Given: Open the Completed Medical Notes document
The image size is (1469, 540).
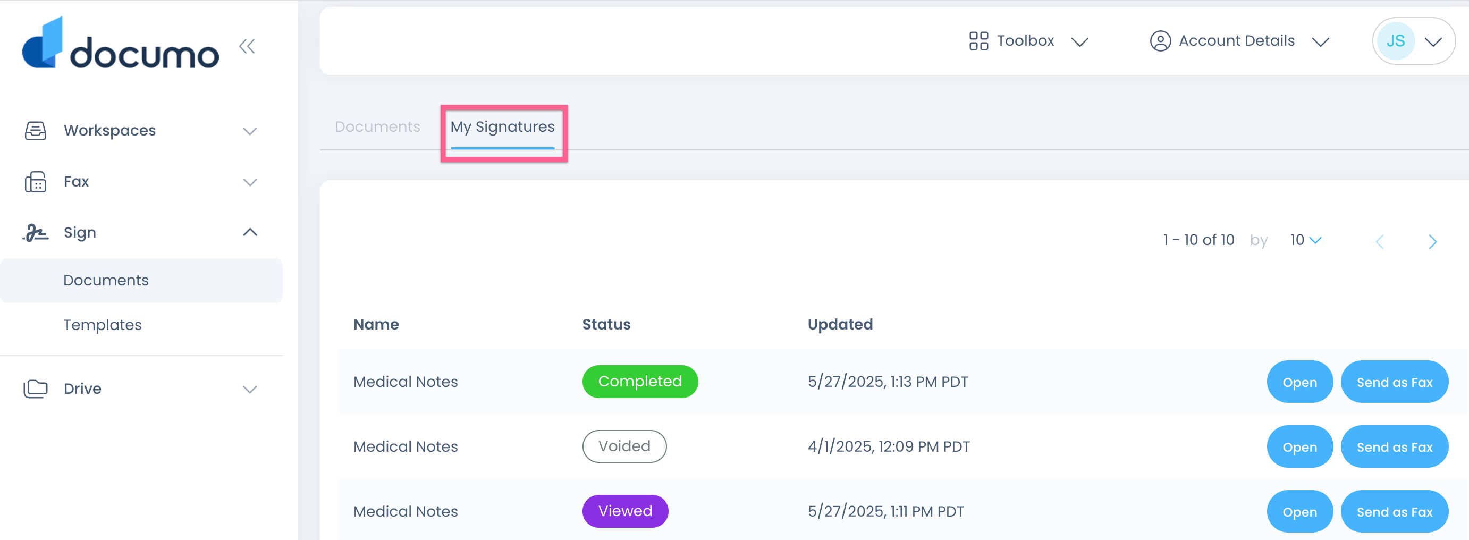Looking at the screenshot, I should 1299,382.
